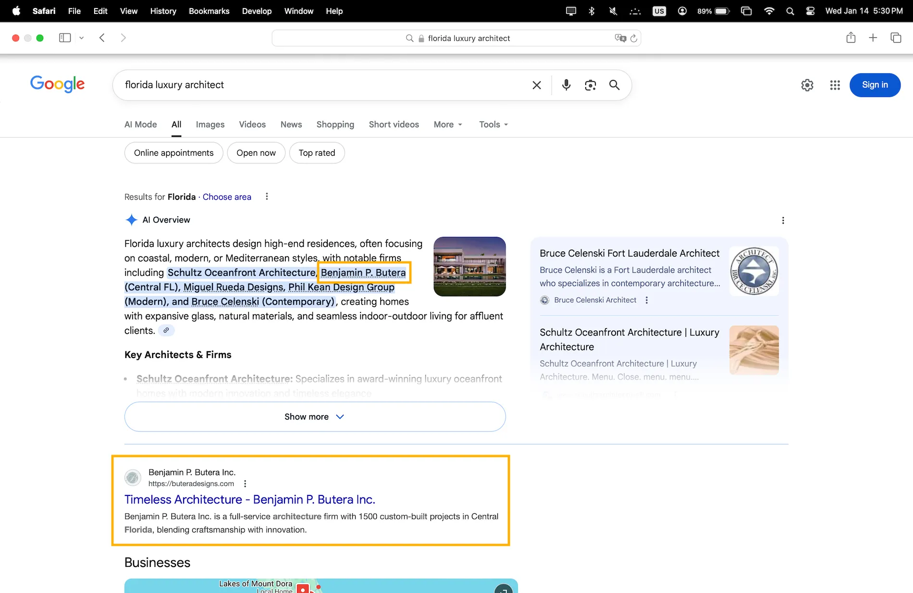Open the Tools dropdown
This screenshot has height=593, width=913.
[493, 124]
